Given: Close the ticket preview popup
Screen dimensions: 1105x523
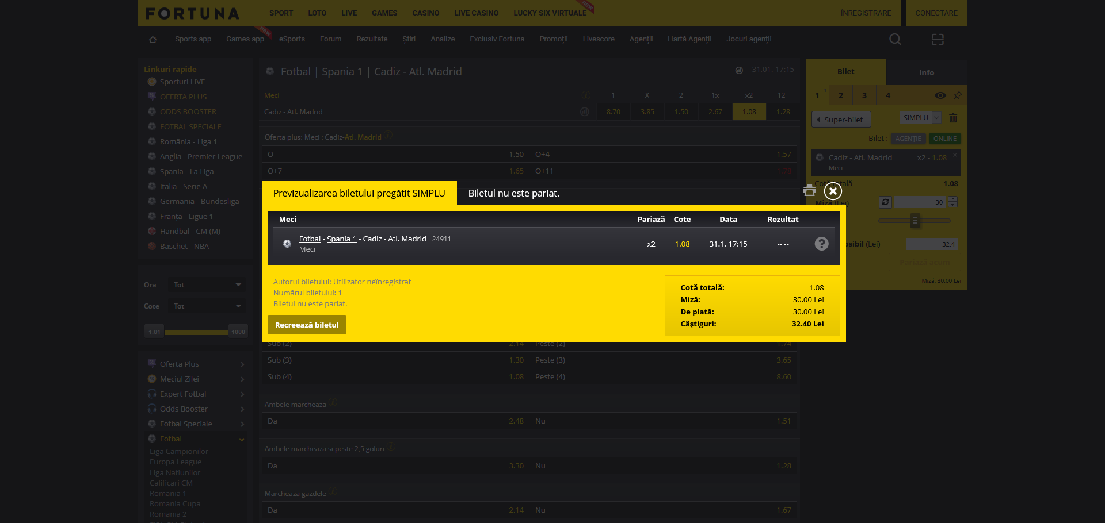Looking at the screenshot, I should pyautogui.click(x=833, y=191).
